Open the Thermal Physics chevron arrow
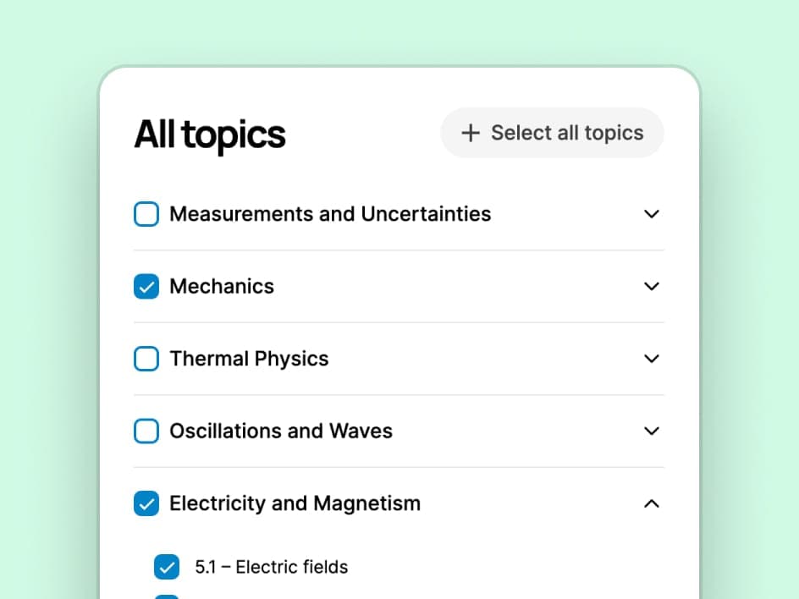The width and height of the screenshot is (799, 599). [x=651, y=359]
